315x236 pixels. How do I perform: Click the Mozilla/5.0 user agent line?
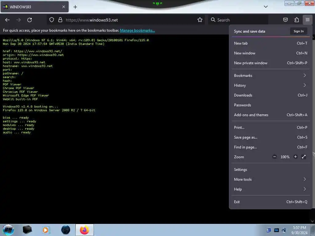coord(76,40)
